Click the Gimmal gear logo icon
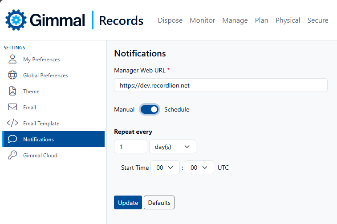This screenshot has height=224, width=337. [x=16, y=20]
